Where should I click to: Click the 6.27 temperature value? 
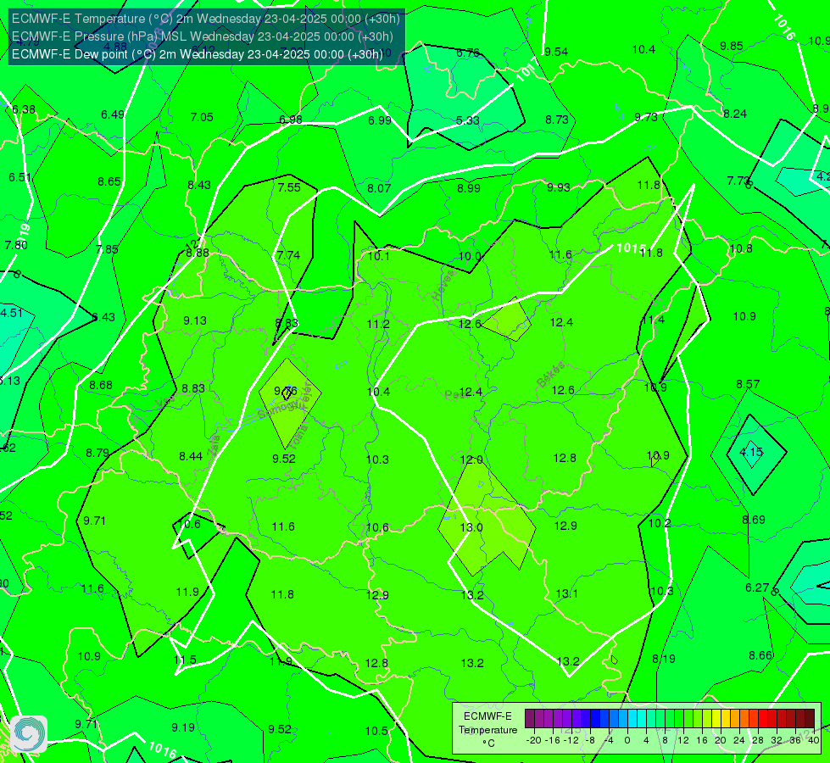coord(757,588)
